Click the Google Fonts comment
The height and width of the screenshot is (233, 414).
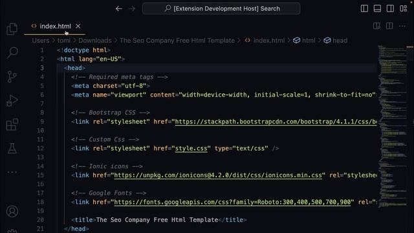(109, 193)
